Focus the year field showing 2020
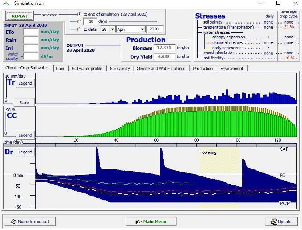The height and width of the screenshot is (230, 302). point(155,29)
